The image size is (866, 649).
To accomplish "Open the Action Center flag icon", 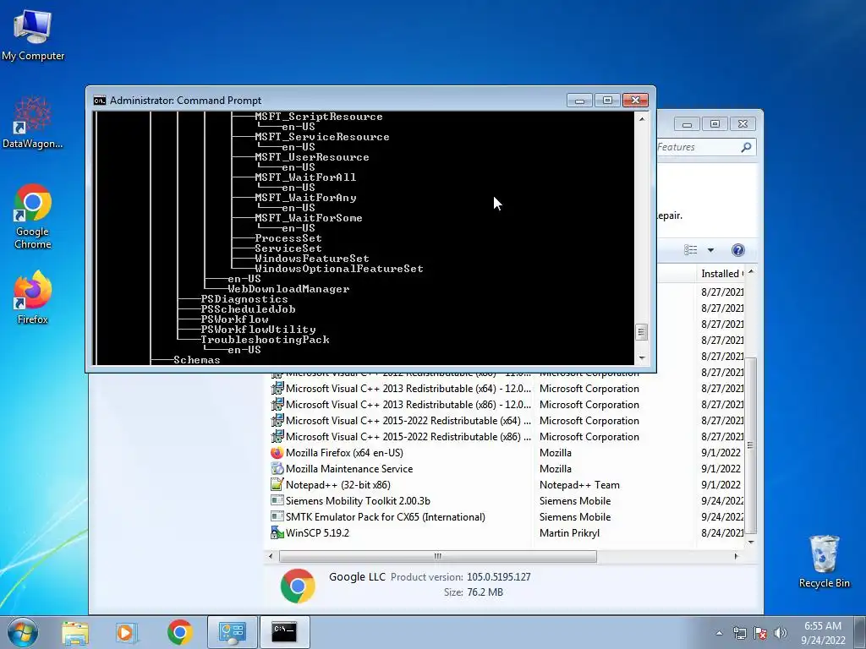I will click(760, 633).
